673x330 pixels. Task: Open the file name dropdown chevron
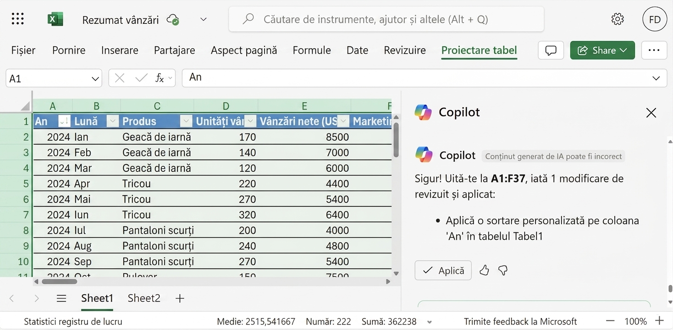[204, 19]
